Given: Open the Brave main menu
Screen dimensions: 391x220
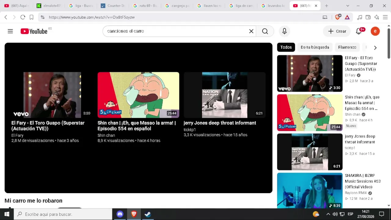Looking at the screenshot, I should pyautogui.click(x=385, y=17).
